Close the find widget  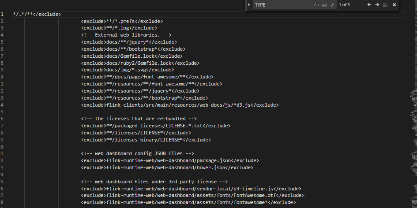pyautogui.click(x=394, y=5)
